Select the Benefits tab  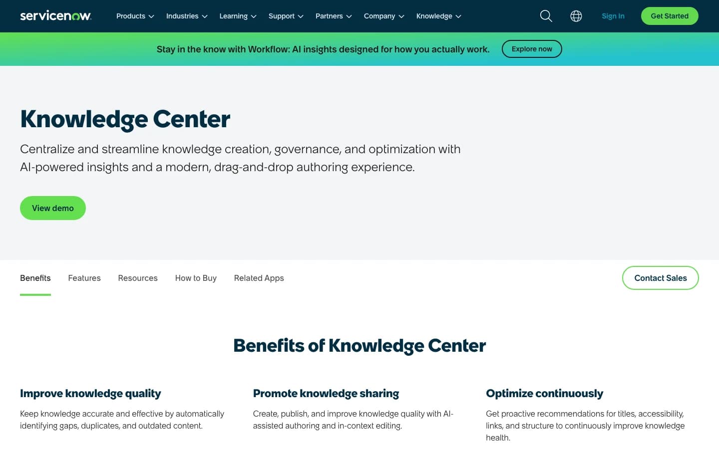[x=35, y=278]
